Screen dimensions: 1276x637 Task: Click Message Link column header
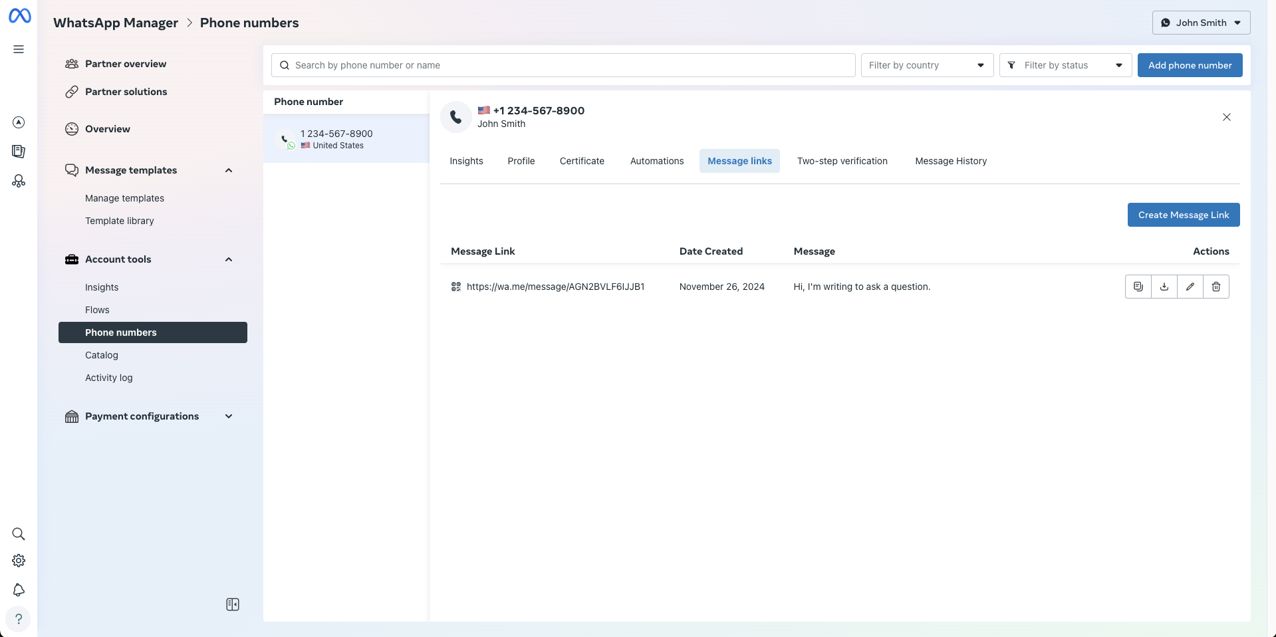(483, 251)
